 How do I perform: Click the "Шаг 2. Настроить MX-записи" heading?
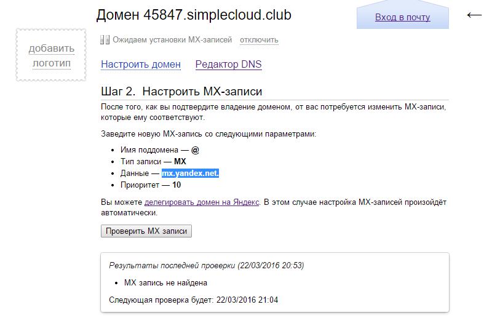(x=181, y=92)
